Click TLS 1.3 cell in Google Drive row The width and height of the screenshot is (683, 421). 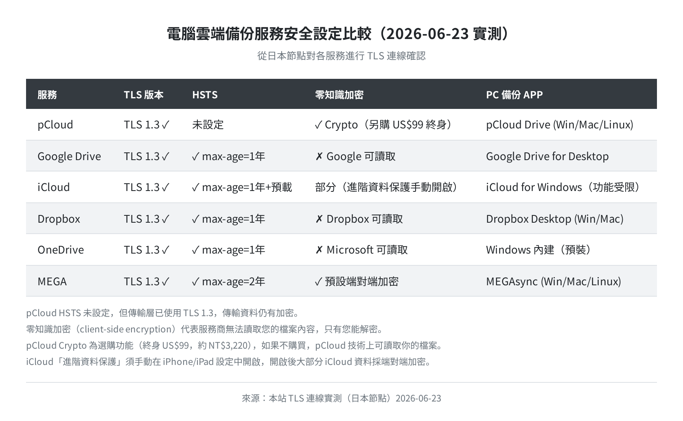pos(147,156)
